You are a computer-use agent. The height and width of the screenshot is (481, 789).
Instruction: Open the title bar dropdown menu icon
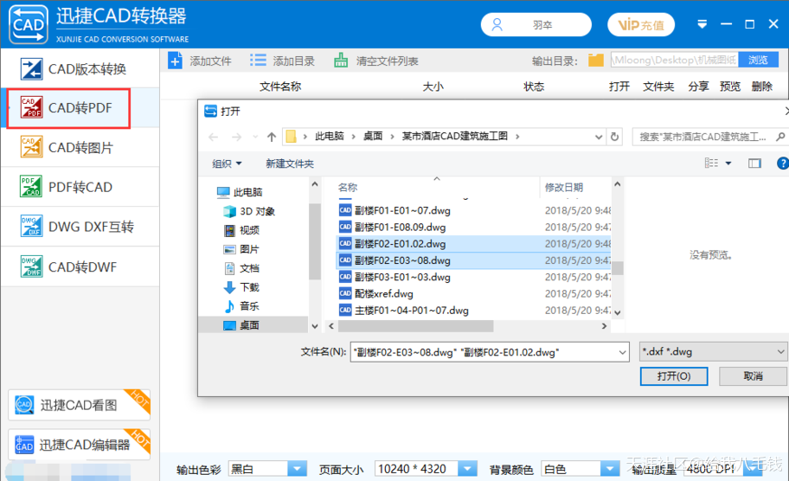[702, 24]
